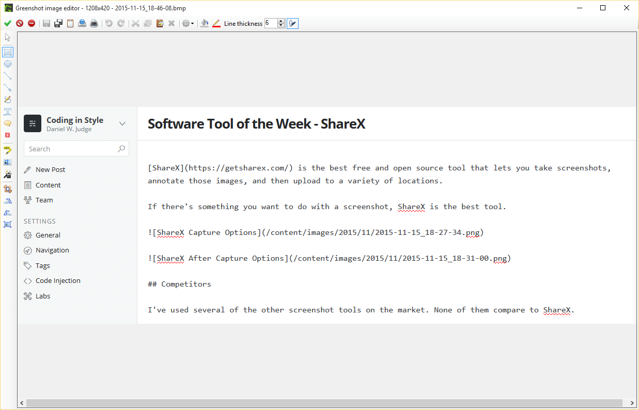Click the lower rotate icon above Resize
This screenshot has height=410, width=639.
coord(8,213)
